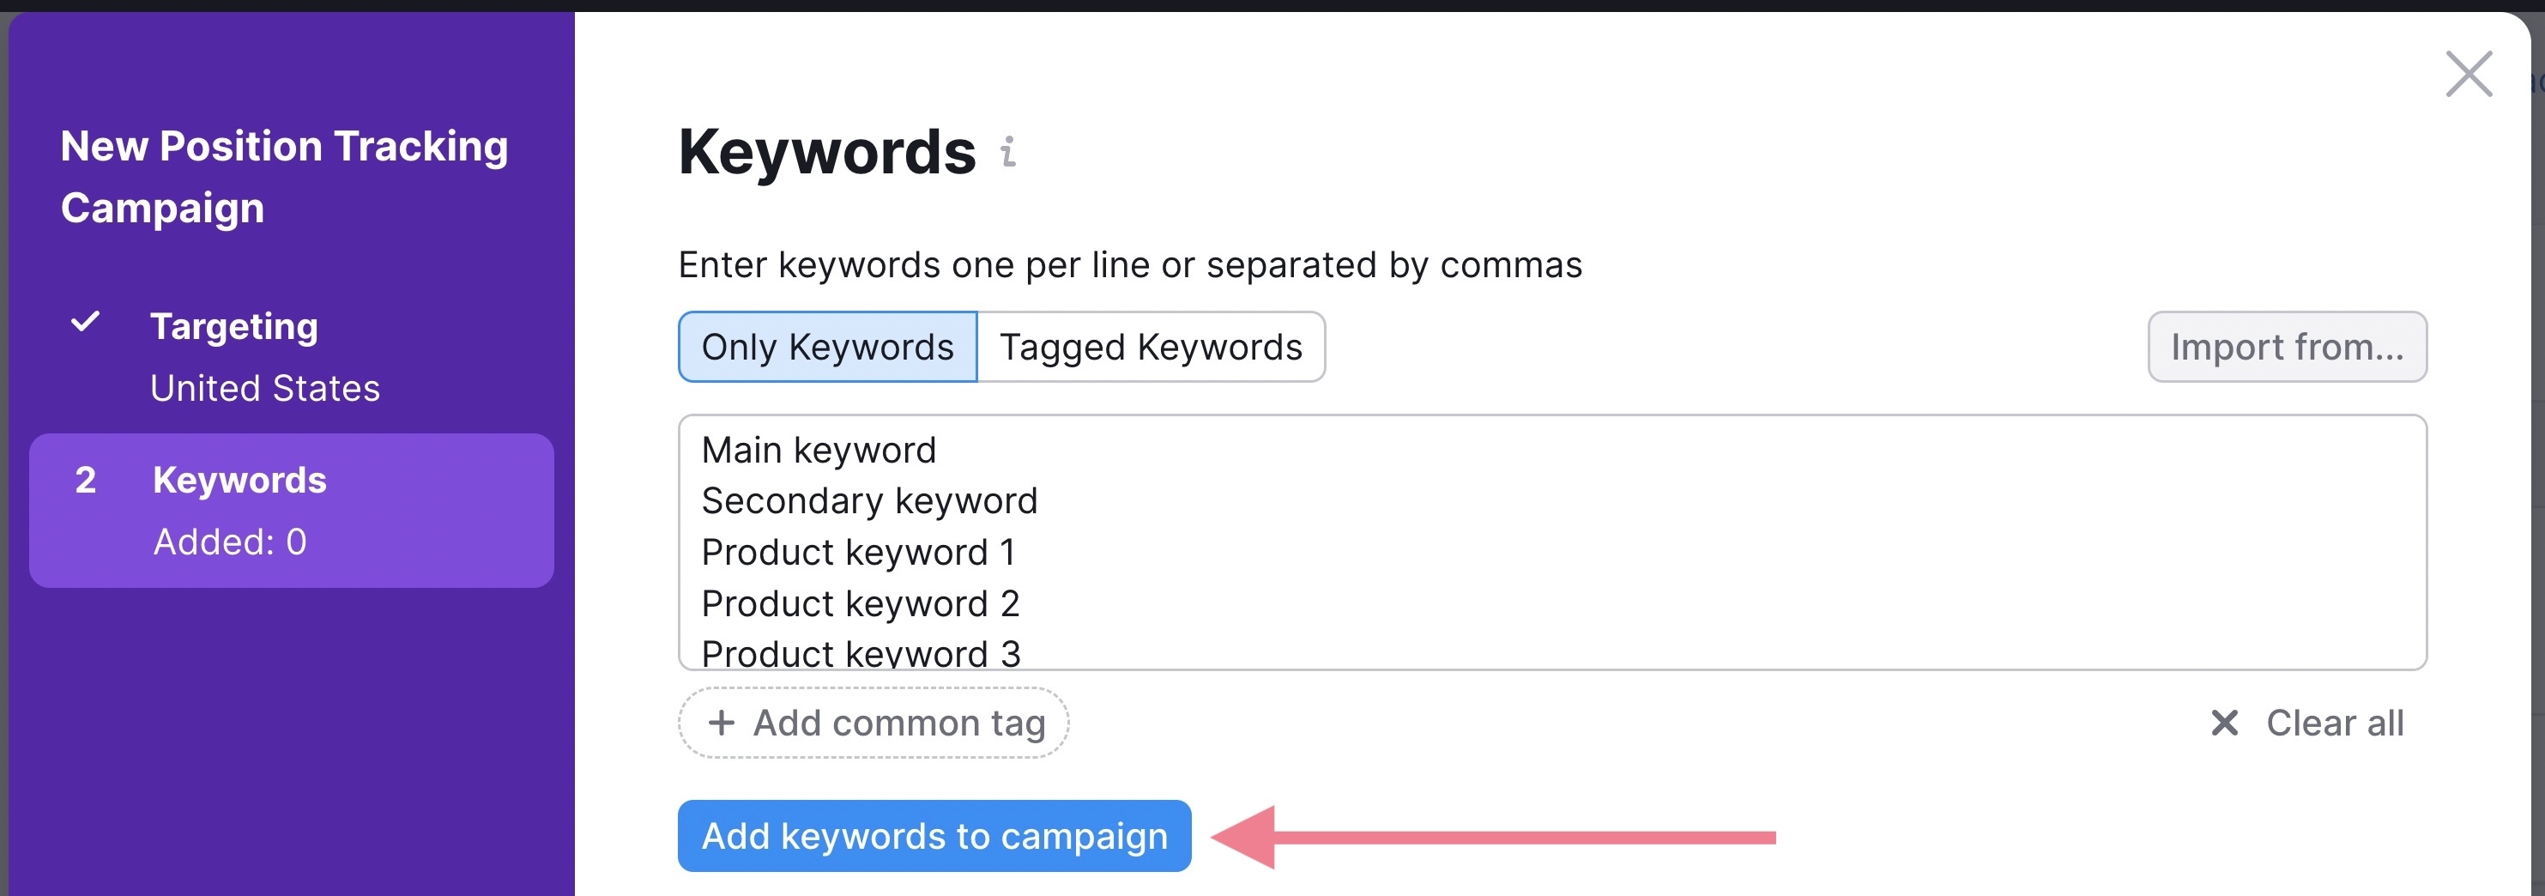Click the X icon beside Clear all
The width and height of the screenshot is (2545, 896).
[x=2225, y=723]
